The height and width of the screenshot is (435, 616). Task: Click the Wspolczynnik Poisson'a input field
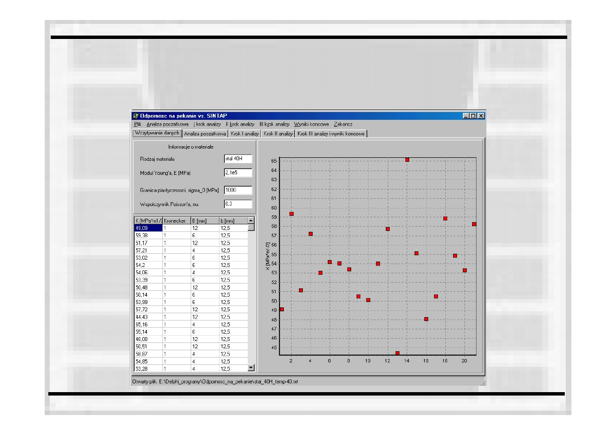click(238, 204)
